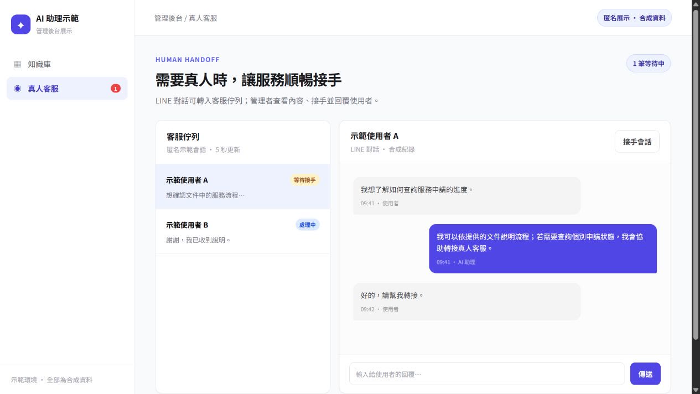Click the text 匿名示範會話 ・ 5 秒更新
Image resolution: width=700 pixels, height=394 pixels.
pos(203,150)
